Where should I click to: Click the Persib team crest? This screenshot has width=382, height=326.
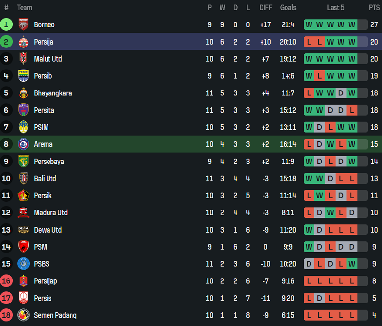[x=24, y=76]
